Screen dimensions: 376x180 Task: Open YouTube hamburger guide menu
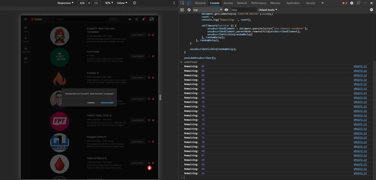click(x=26, y=19)
